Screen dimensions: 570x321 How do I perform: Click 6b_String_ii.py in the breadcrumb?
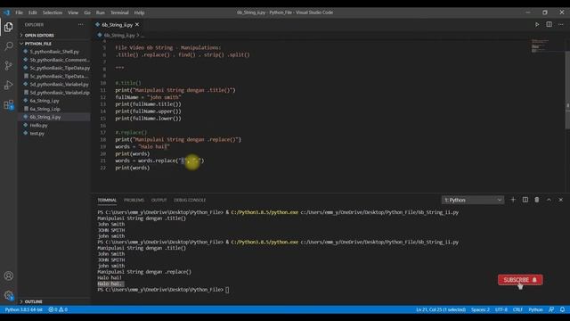coord(119,36)
